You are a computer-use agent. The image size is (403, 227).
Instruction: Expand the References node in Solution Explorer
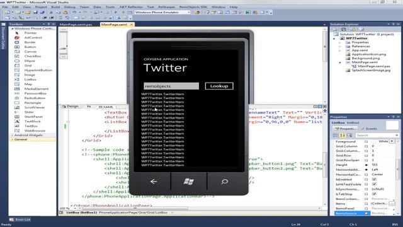[340, 46]
